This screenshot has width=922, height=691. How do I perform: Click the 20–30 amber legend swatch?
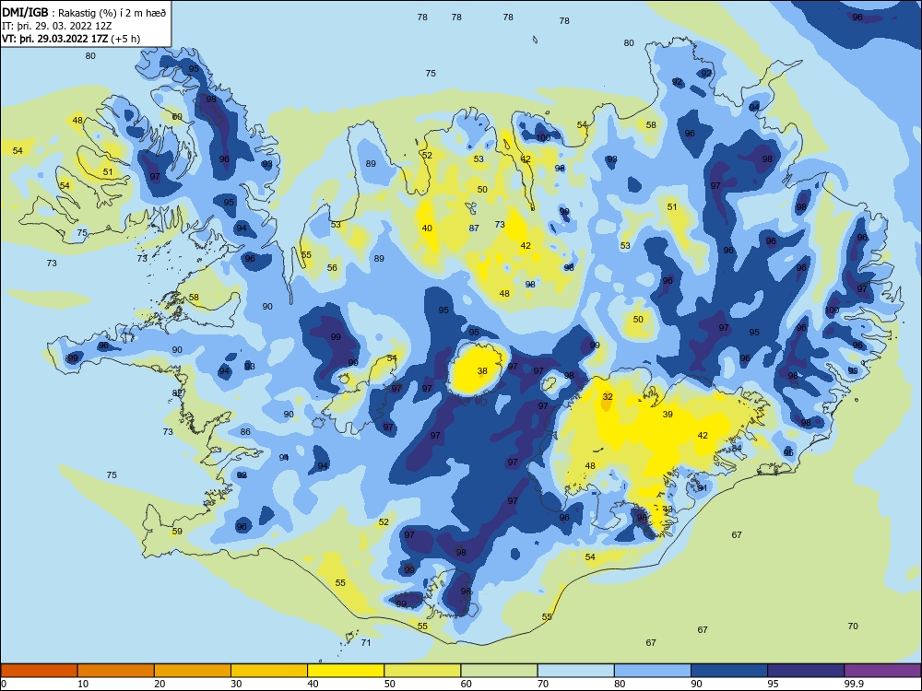(x=193, y=671)
